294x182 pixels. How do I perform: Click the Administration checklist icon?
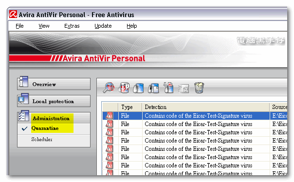coord(24,116)
